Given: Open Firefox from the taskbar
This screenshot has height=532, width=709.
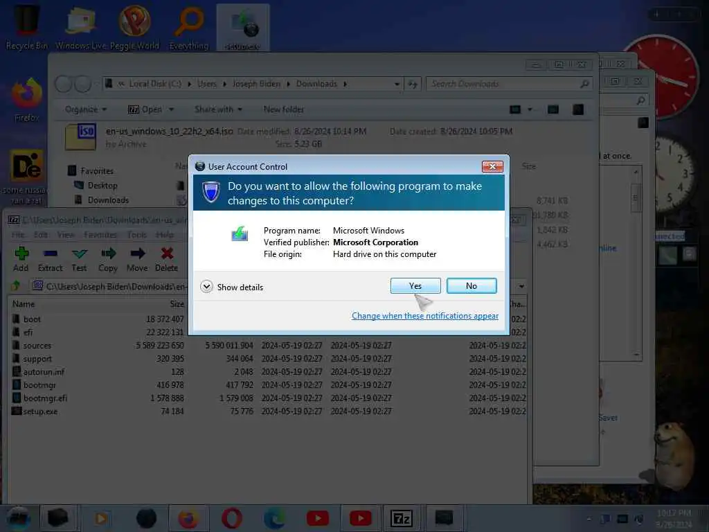Looking at the screenshot, I should tap(188, 518).
